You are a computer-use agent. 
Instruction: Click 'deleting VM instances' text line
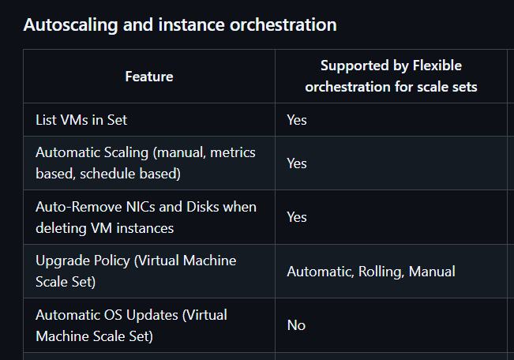click(104, 227)
